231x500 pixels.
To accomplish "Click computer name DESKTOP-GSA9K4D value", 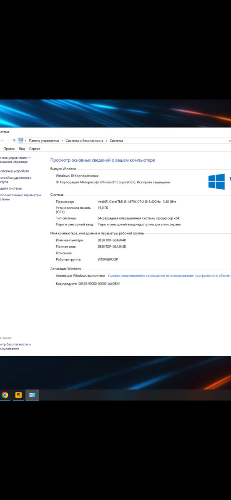I will (112, 240).
